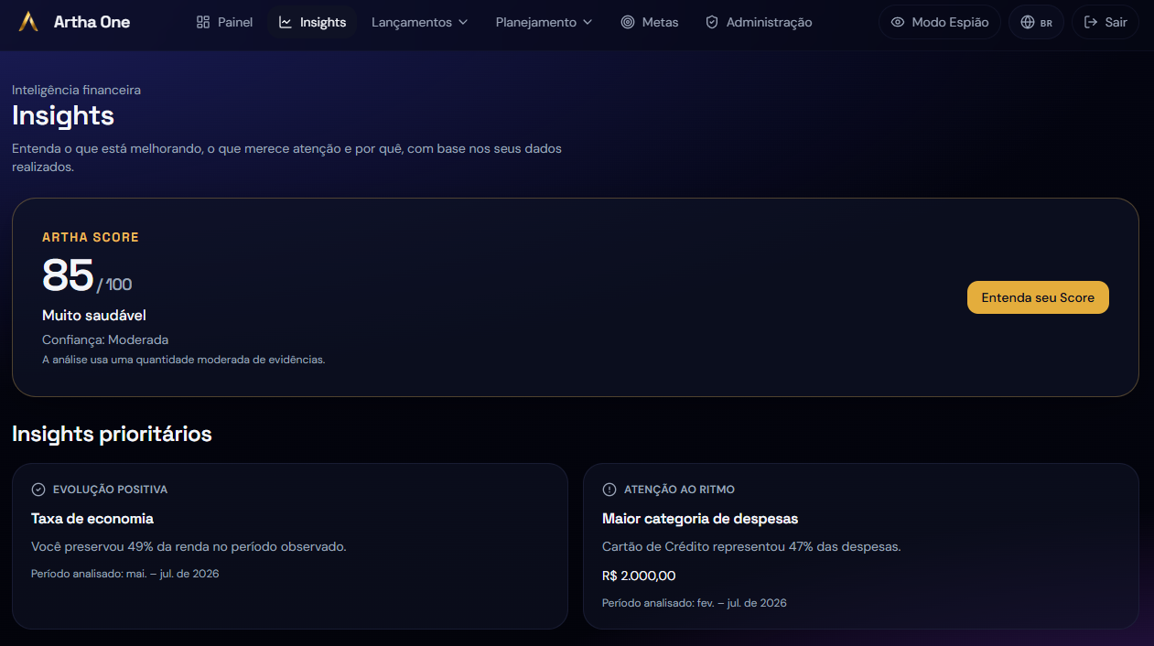1154x646 pixels.
Task: Click the Insights chart icon
Action: 286,22
